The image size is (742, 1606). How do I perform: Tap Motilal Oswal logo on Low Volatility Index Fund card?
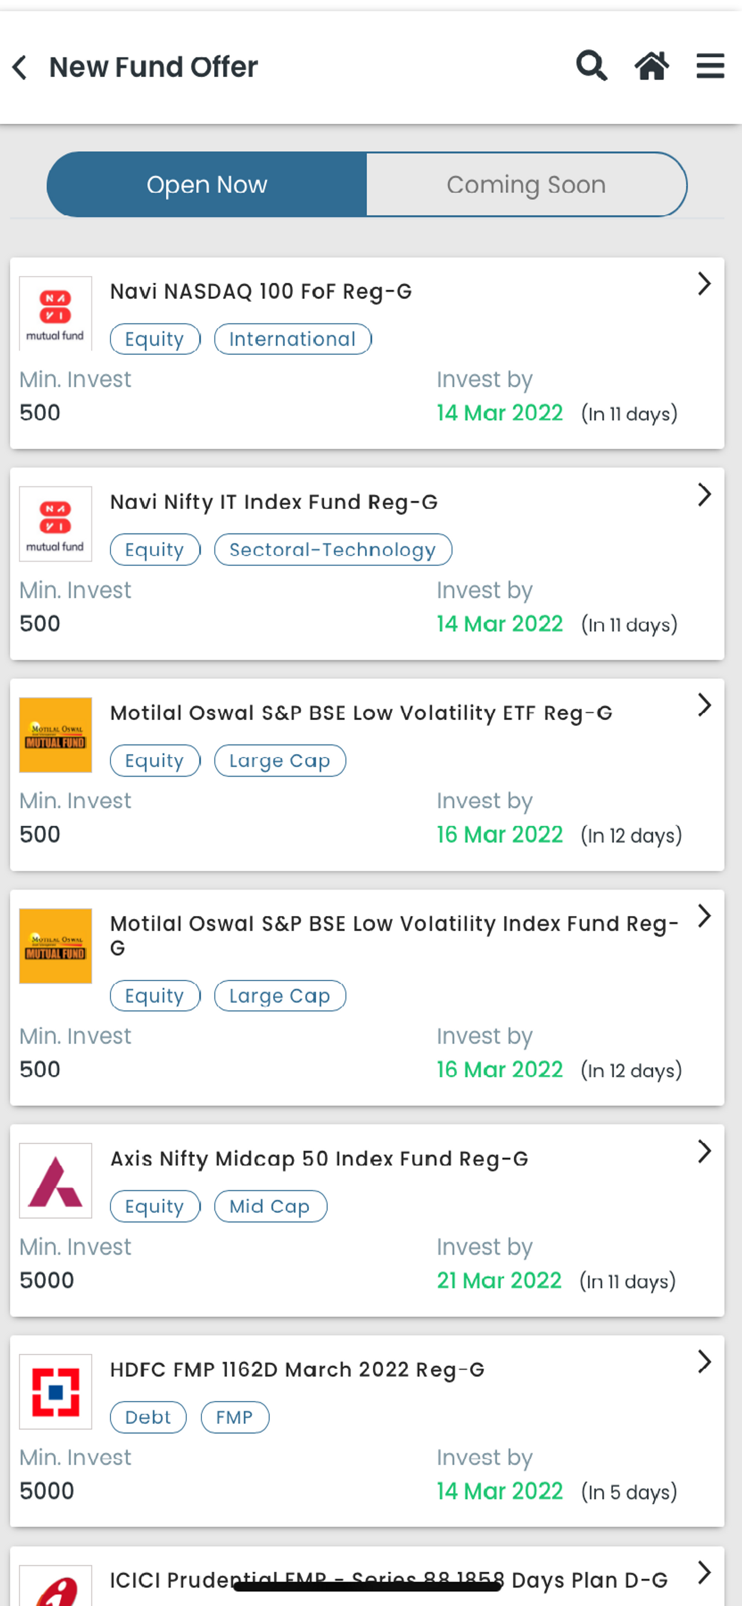(56, 946)
